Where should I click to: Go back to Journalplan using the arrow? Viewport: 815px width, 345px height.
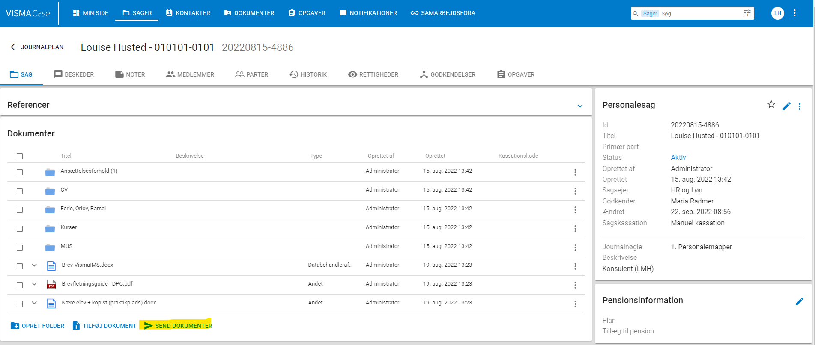(14, 47)
